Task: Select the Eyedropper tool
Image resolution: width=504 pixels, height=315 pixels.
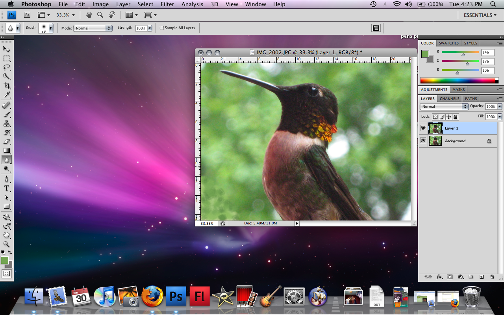Action: [7, 95]
